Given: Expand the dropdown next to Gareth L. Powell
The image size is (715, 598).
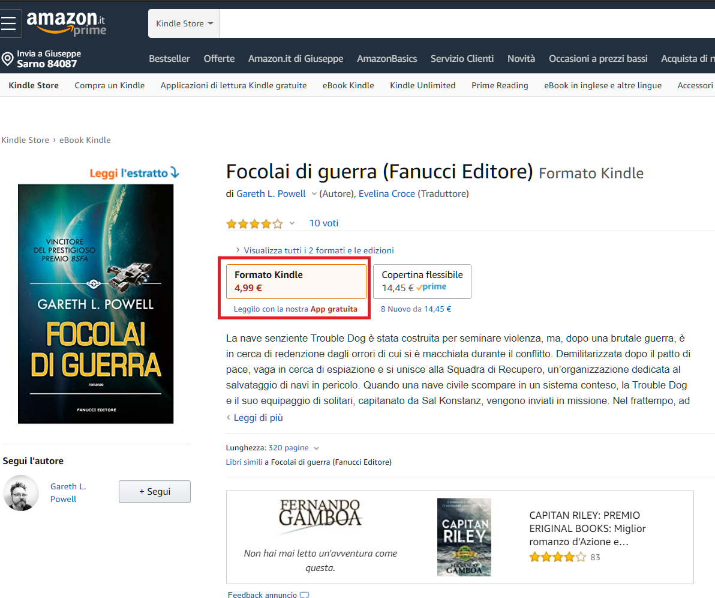Looking at the screenshot, I should (x=314, y=194).
